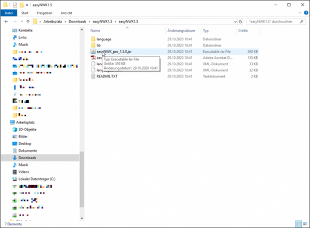Select the easyNWK_pro_1.5.0.jar file icon
The width and height of the screenshot is (310, 228).
pos(93,52)
